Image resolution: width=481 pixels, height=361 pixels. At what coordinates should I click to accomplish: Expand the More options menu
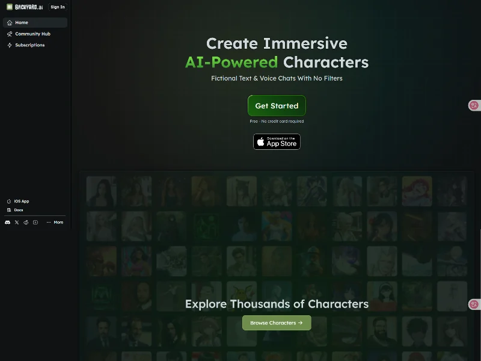pyautogui.click(x=55, y=222)
